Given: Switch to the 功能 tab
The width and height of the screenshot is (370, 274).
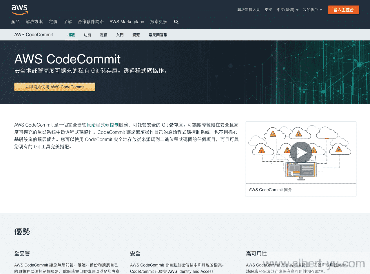Looking at the screenshot, I should pos(88,35).
